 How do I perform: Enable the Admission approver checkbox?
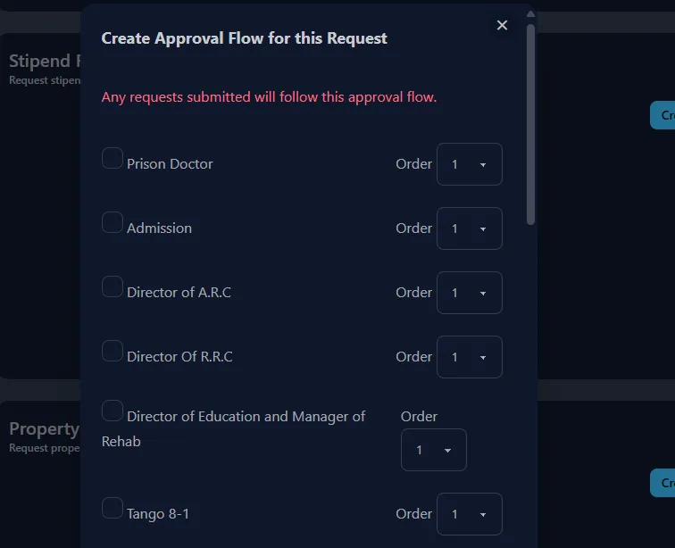(112, 222)
